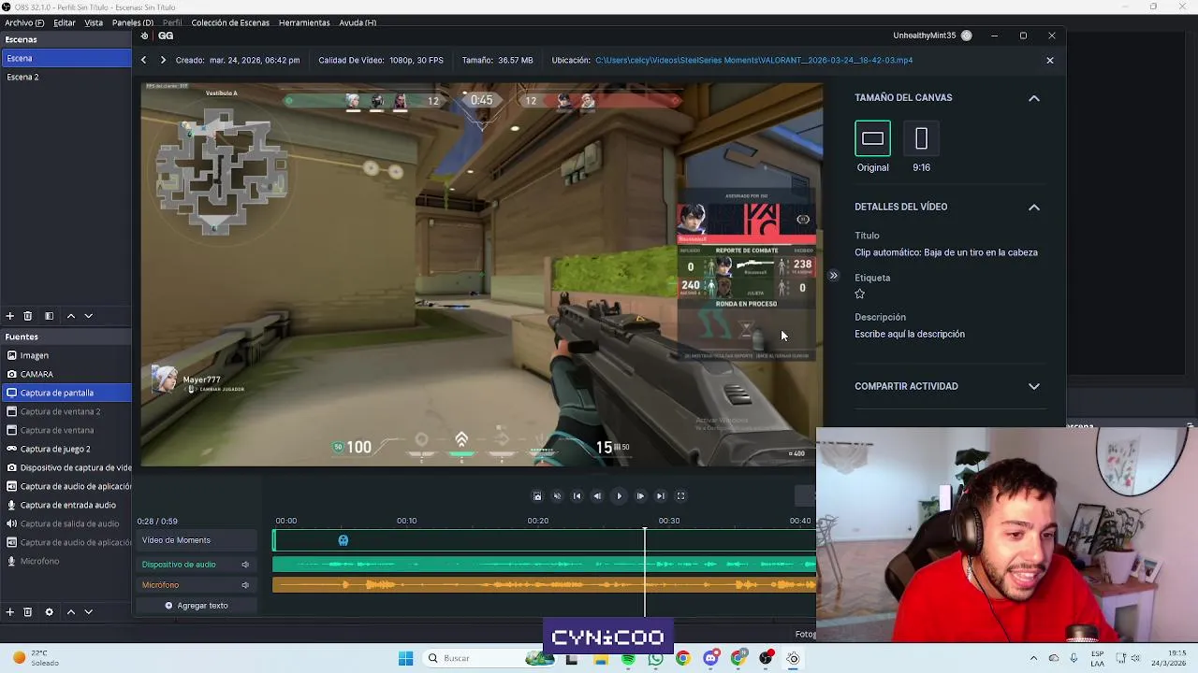
Task: Select Captura de pantalla source
Action: (x=66, y=393)
